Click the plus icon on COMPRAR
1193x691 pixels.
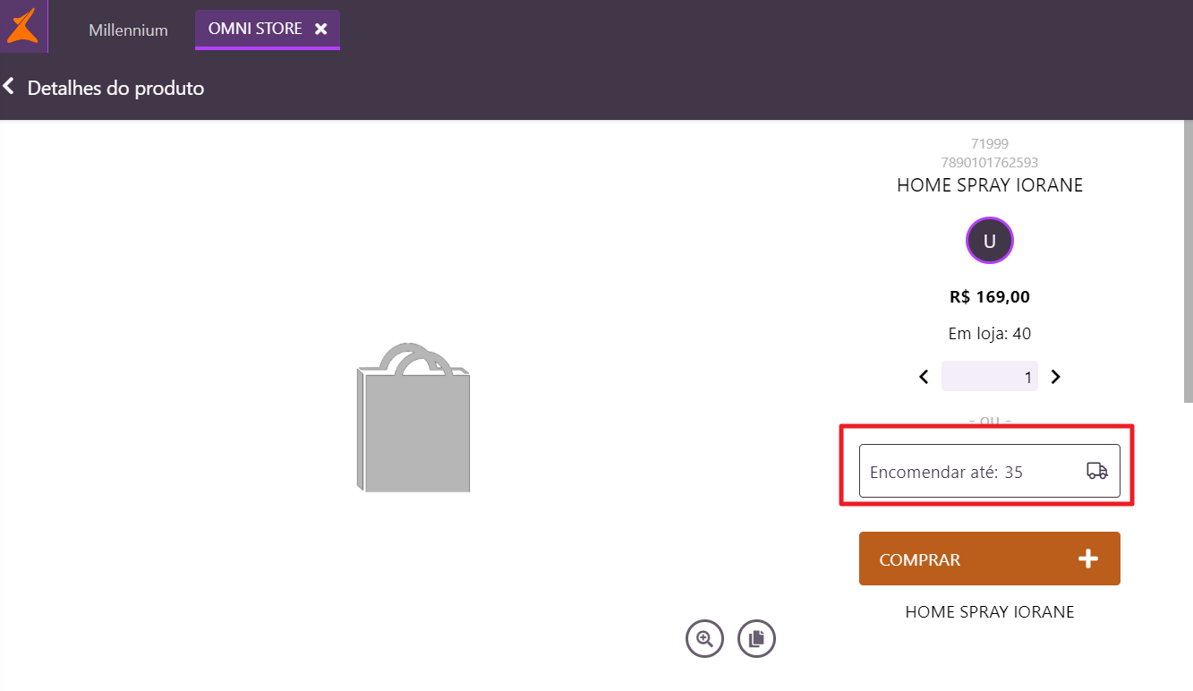1087,559
